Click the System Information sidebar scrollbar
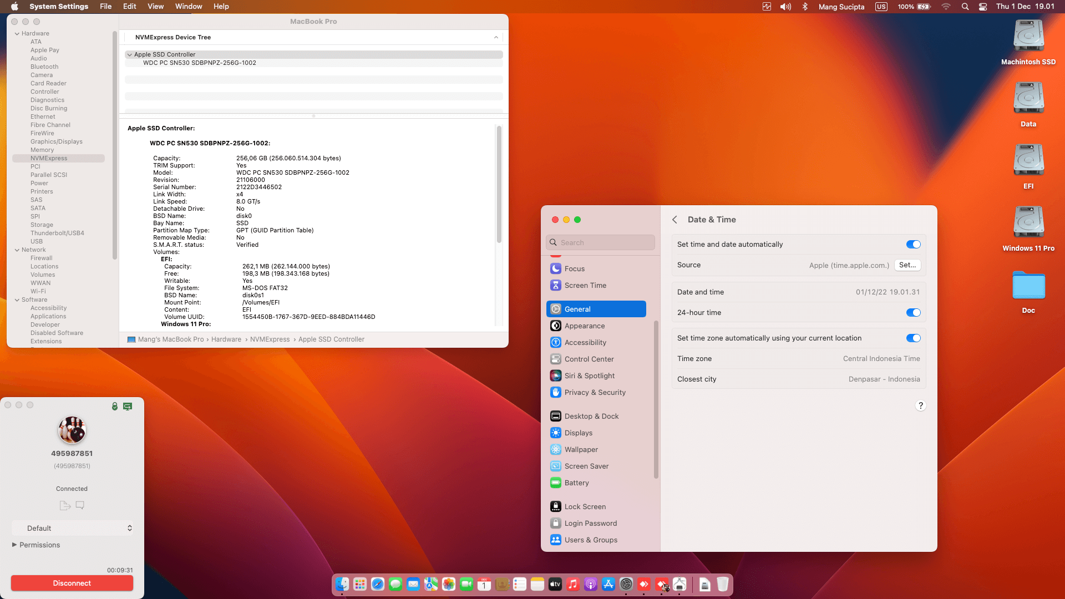 (x=115, y=145)
